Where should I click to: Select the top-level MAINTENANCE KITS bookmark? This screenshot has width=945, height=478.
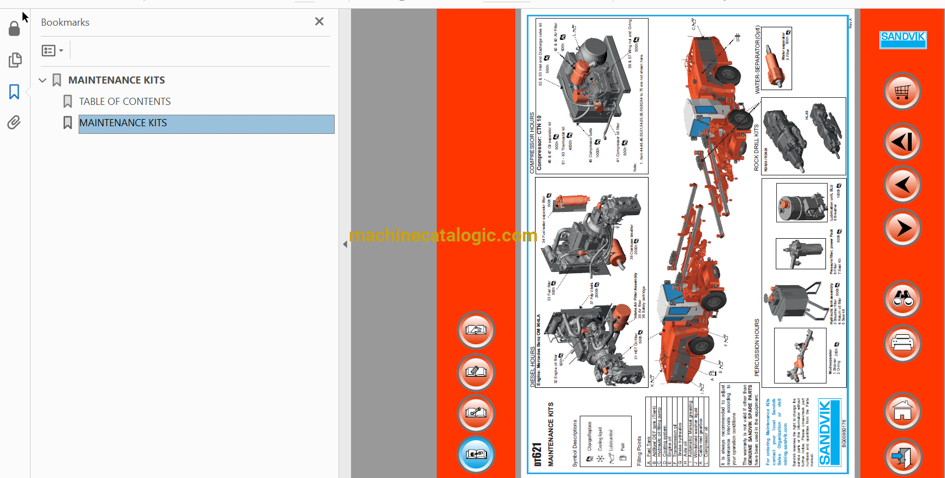point(116,80)
